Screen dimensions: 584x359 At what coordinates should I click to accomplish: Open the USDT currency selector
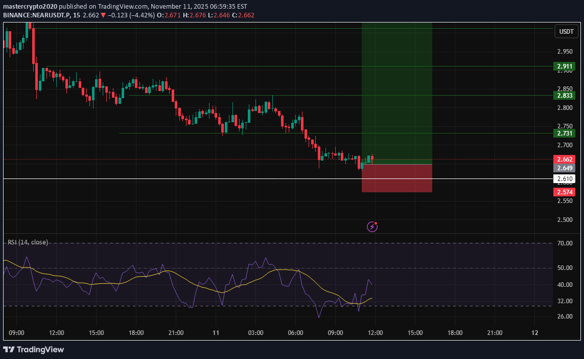(x=566, y=32)
